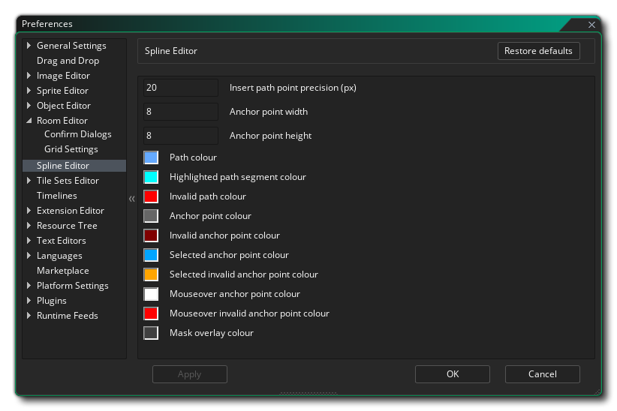Expand the Text Editors section

pos(29,241)
